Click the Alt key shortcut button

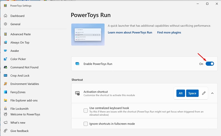click(181, 93)
